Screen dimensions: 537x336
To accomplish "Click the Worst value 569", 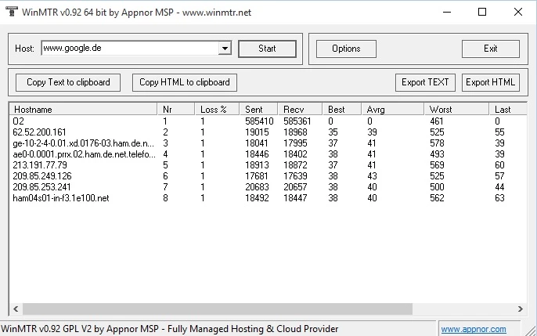I will [437, 165].
